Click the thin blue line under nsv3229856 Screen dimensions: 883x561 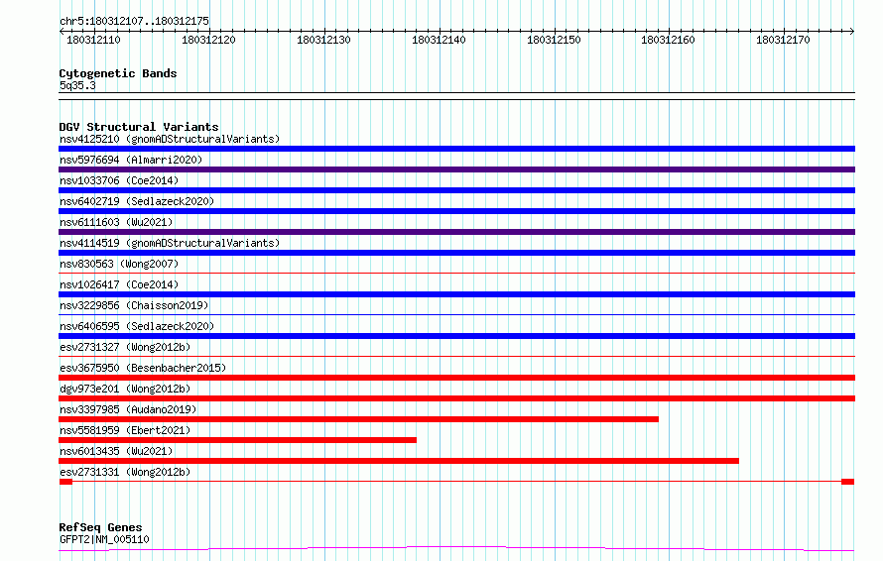tap(456, 315)
